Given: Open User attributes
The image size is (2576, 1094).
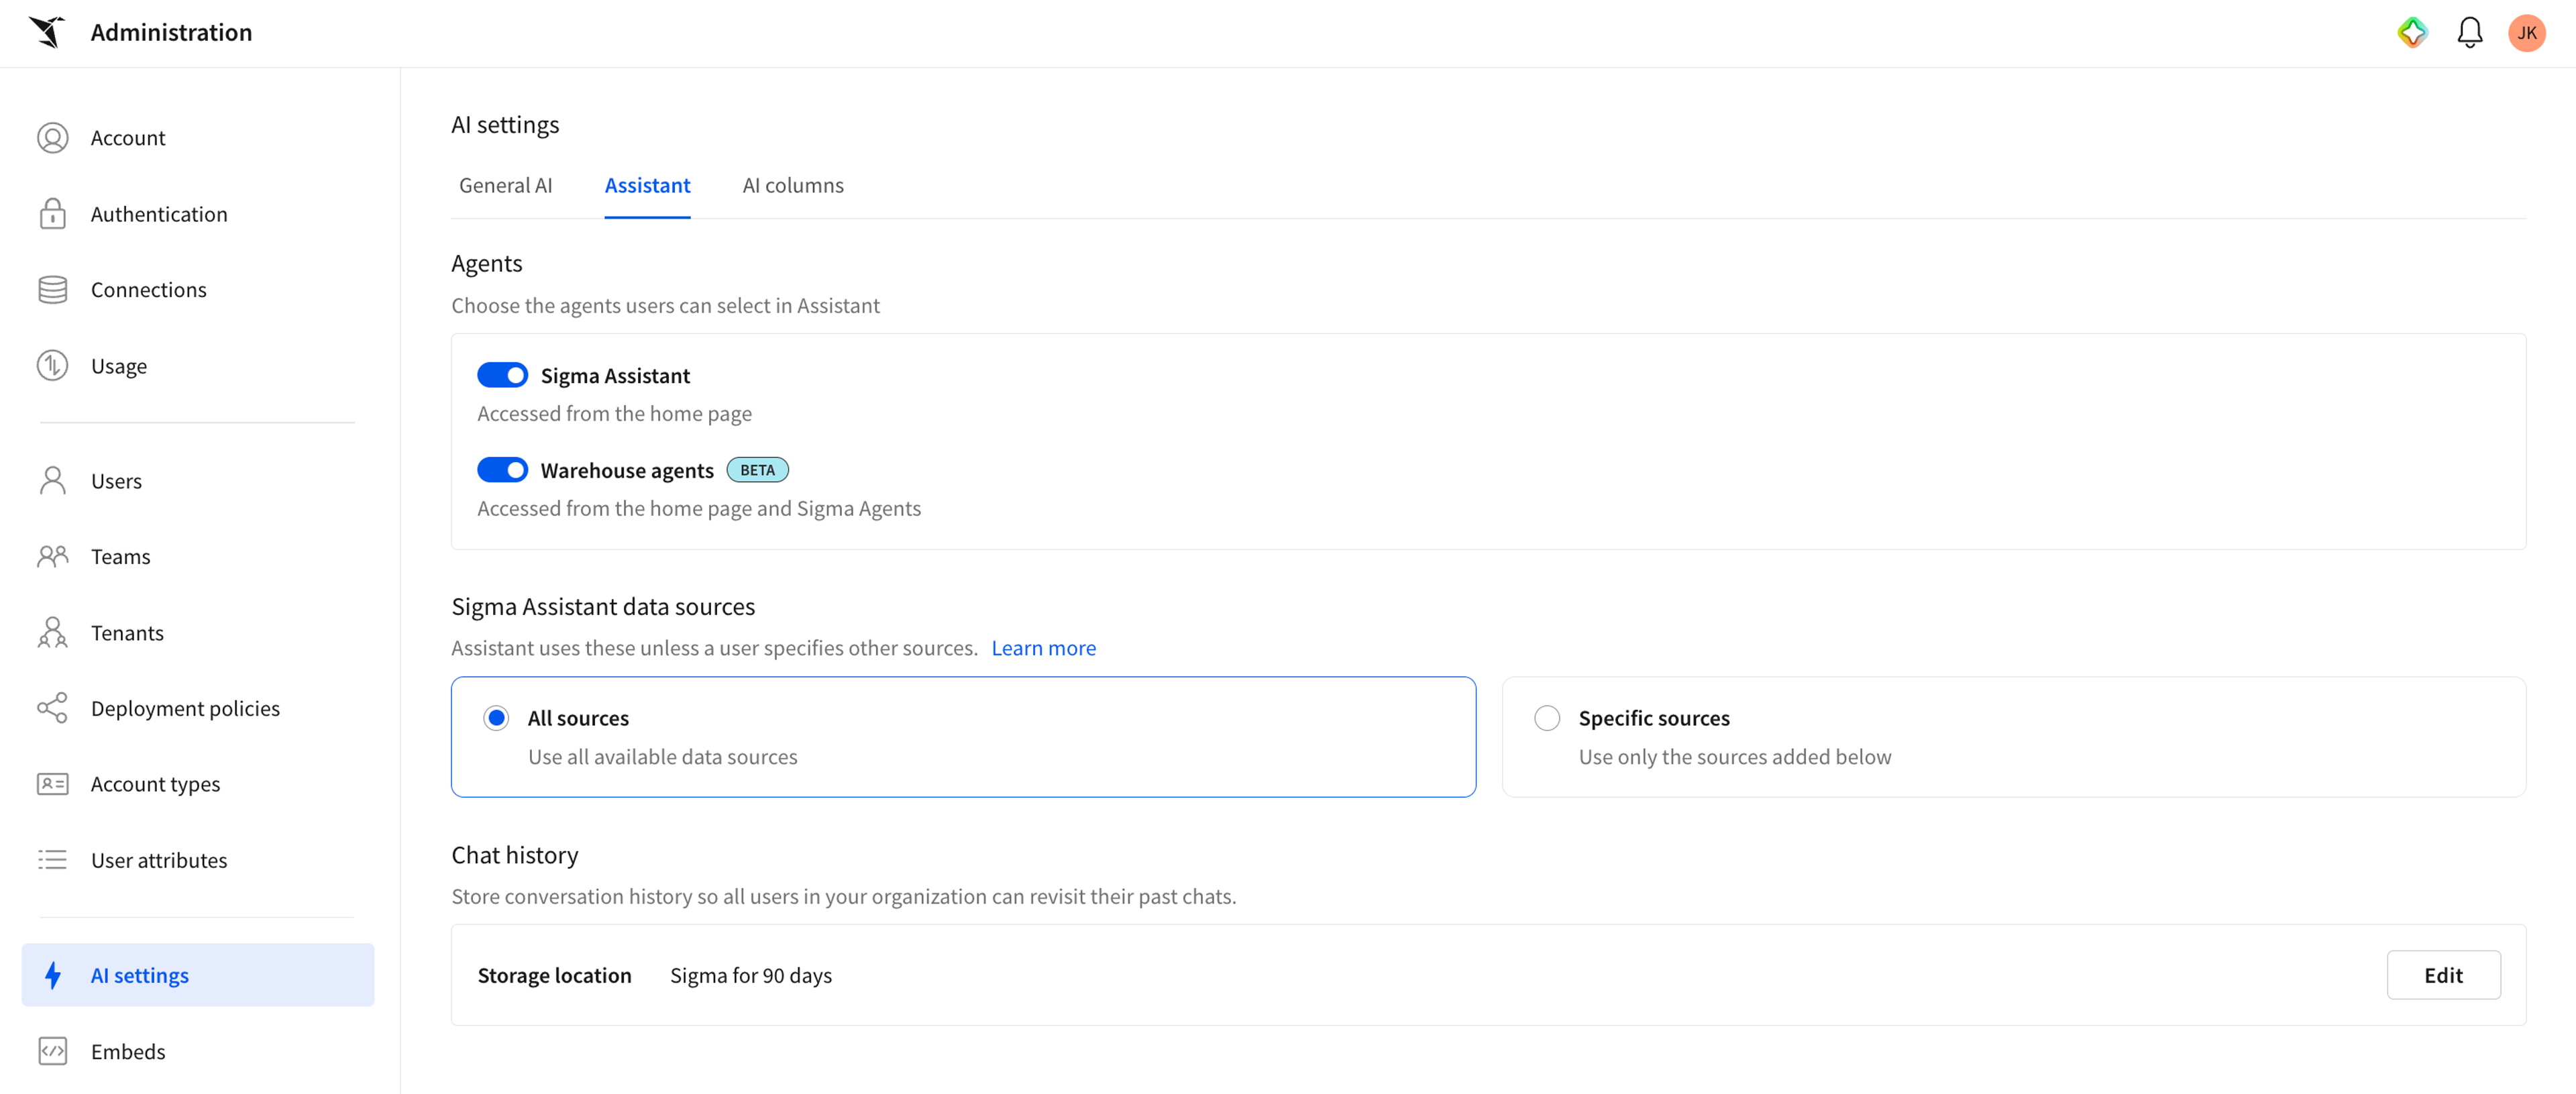Looking at the screenshot, I should click(x=198, y=860).
